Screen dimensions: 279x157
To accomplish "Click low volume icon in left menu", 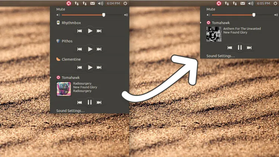I will 58,15.
